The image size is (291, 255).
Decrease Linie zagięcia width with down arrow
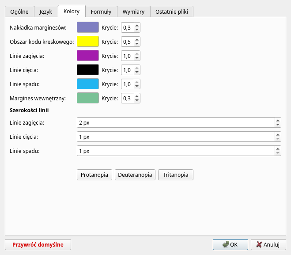(x=278, y=125)
